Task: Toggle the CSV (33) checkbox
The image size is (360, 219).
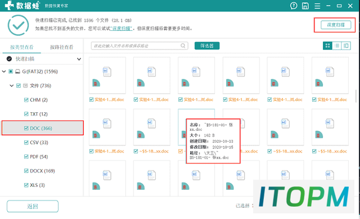Action: [x=26, y=143]
